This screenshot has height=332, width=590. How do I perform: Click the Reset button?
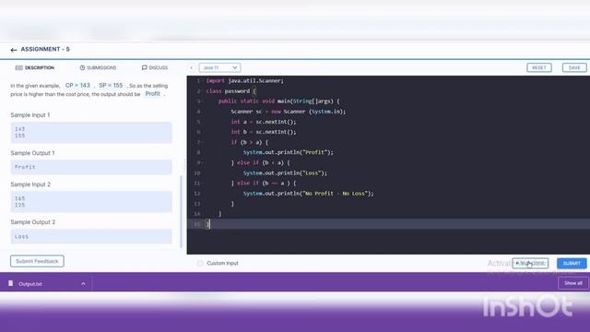[x=538, y=67]
